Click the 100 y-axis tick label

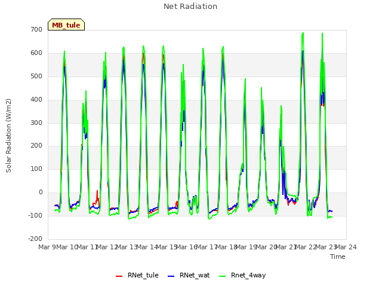coord(36,169)
